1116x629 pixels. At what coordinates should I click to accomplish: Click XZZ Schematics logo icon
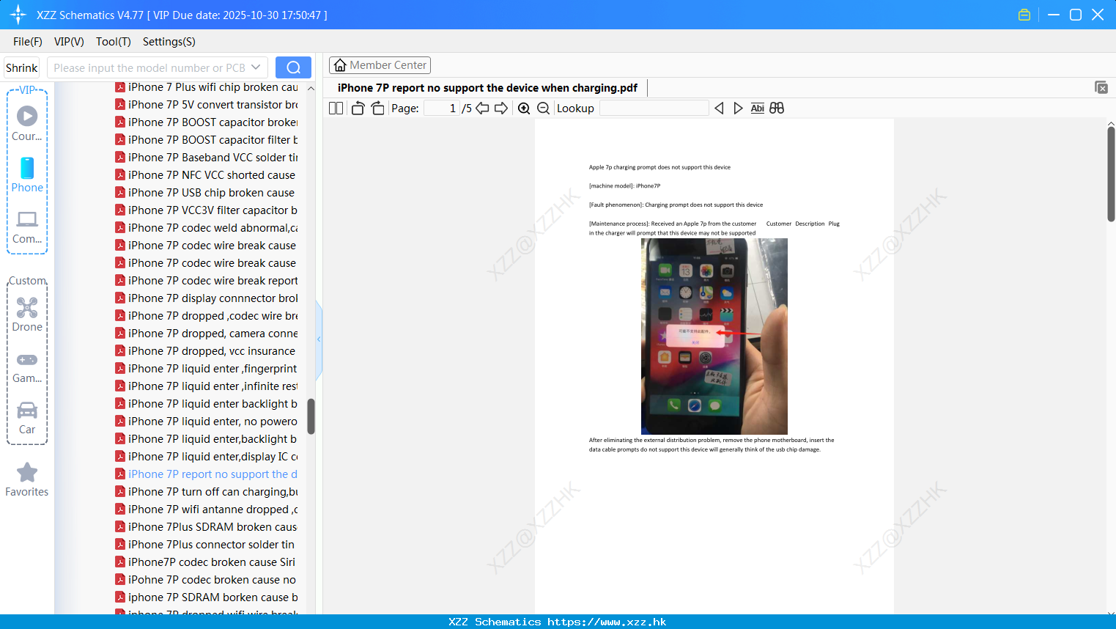18,15
